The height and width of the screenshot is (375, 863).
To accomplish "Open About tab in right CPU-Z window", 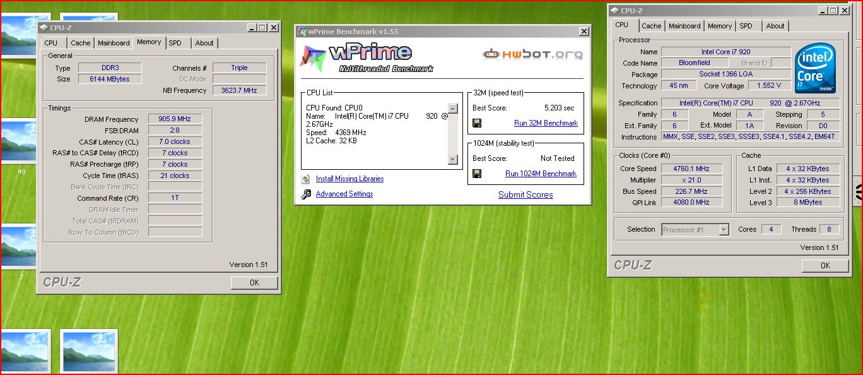I will click(x=775, y=26).
